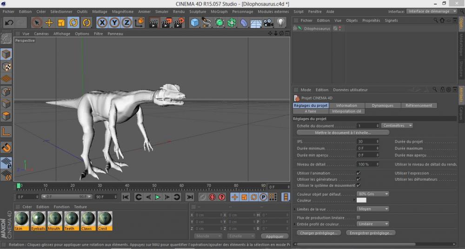Add a cube primitive object

click(x=195, y=22)
